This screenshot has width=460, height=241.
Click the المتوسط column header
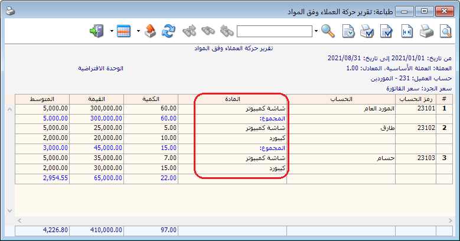coord(43,99)
